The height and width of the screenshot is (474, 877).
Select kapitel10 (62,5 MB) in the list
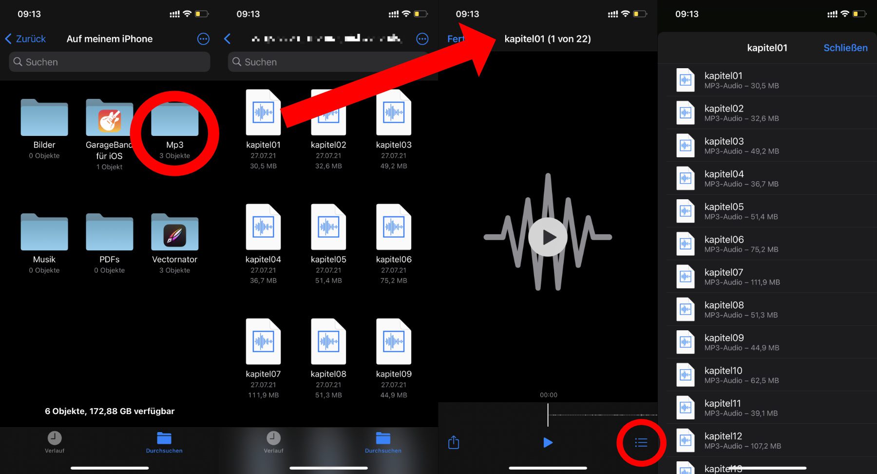pyautogui.click(x=772, y=375)
